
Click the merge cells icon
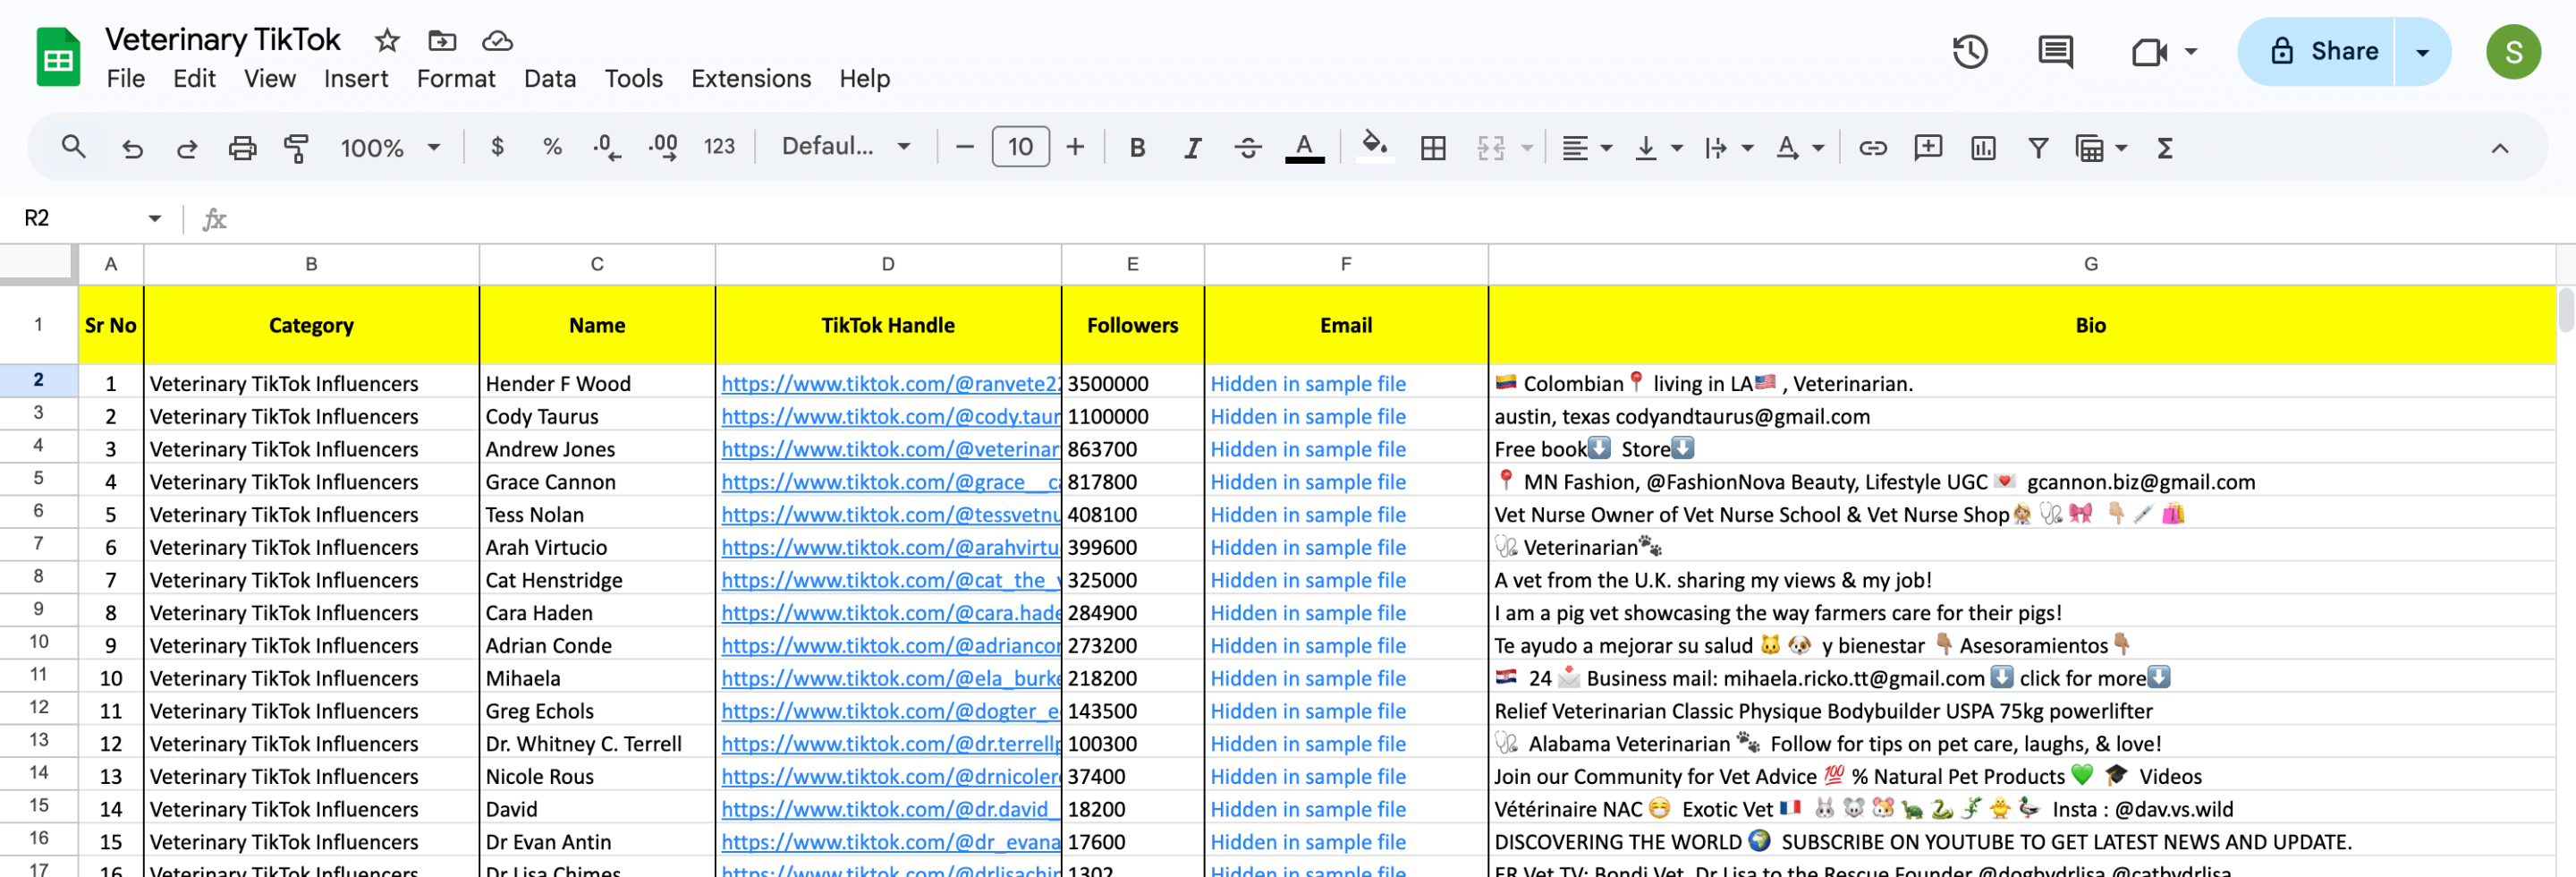click(1490, 148)
